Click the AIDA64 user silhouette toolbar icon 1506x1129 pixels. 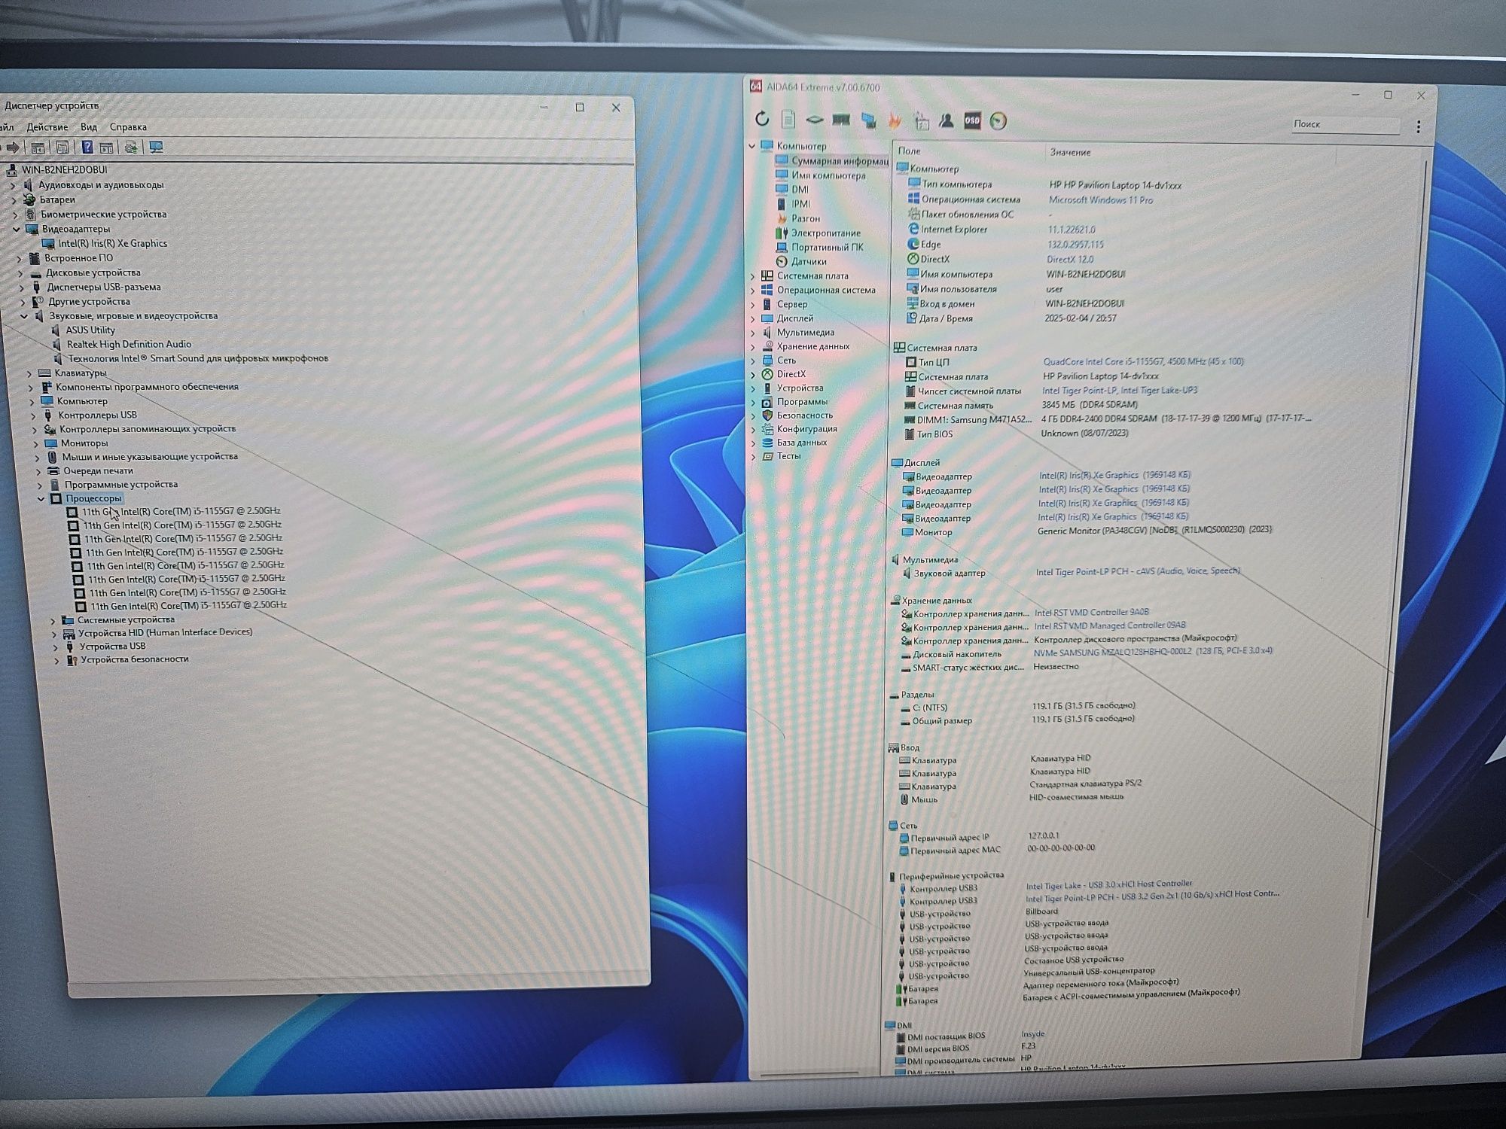click(947, 120)
